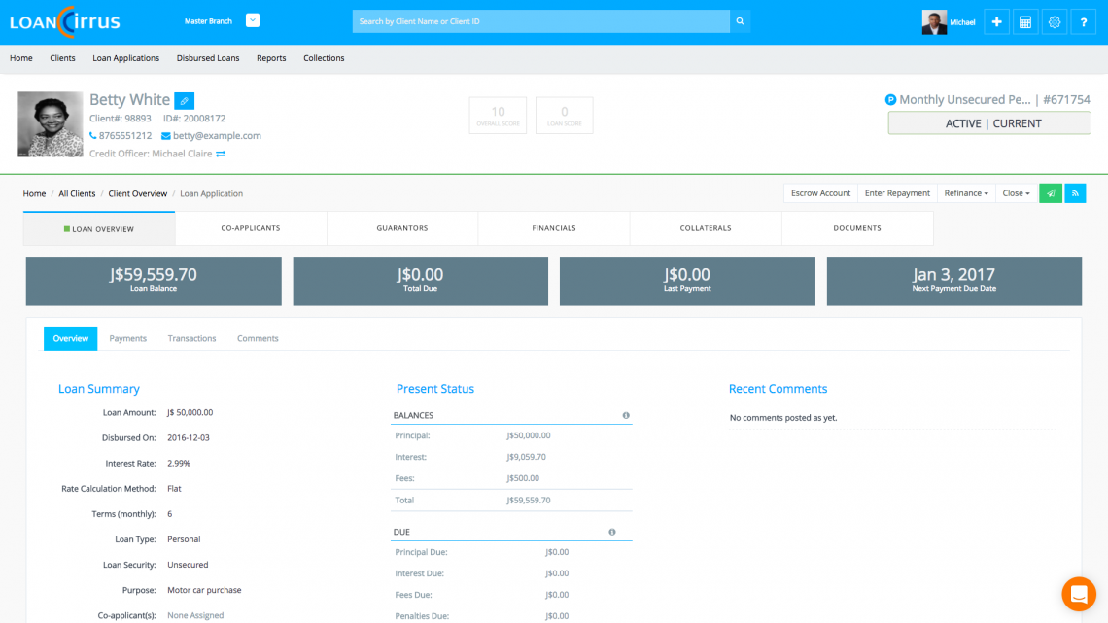Expand the Master Branch selector
The height and width of the screenshot is (623, 1108).
click(x=252, y=18)
